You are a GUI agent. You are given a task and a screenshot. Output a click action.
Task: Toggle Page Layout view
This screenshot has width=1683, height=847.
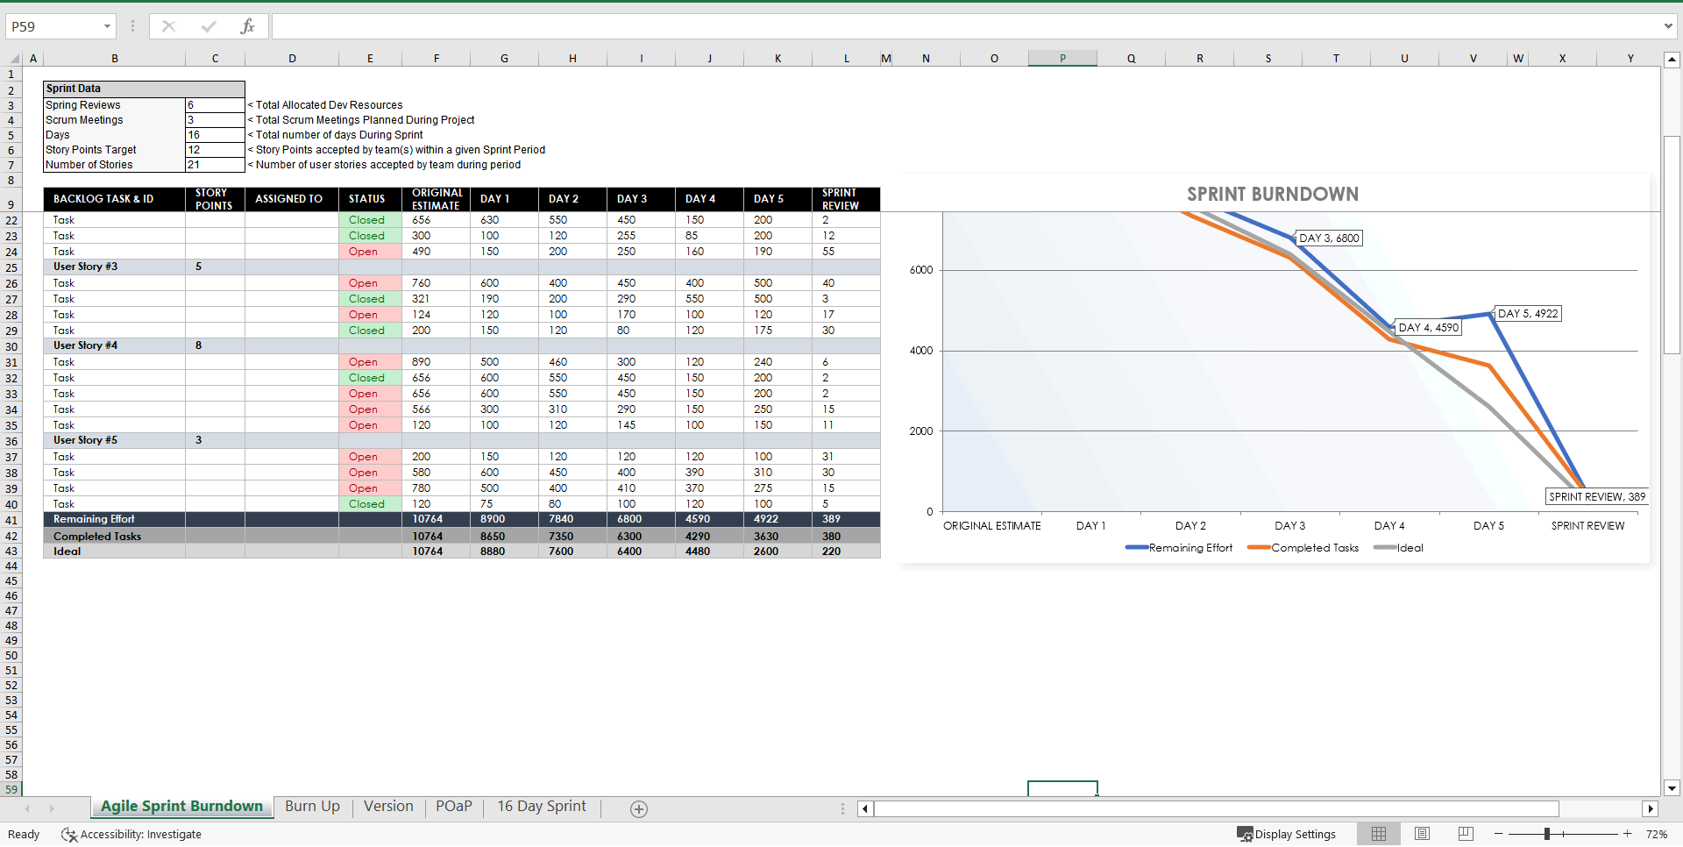pyautogui.click(x=1422, y=834)
